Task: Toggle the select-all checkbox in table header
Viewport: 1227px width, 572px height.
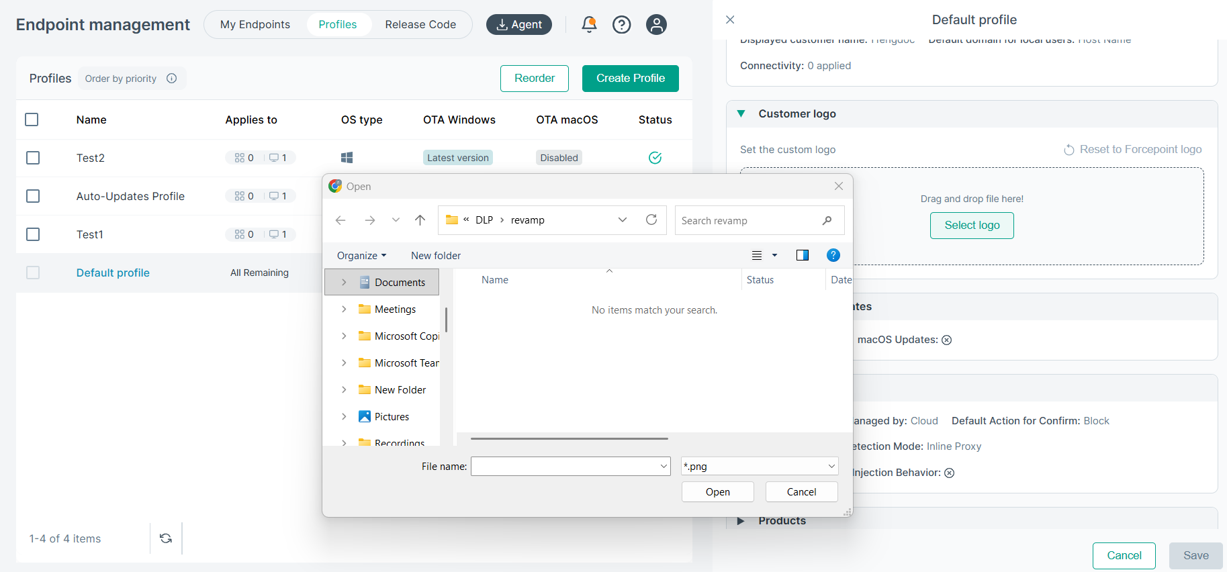Action: (x=32, y=120)
